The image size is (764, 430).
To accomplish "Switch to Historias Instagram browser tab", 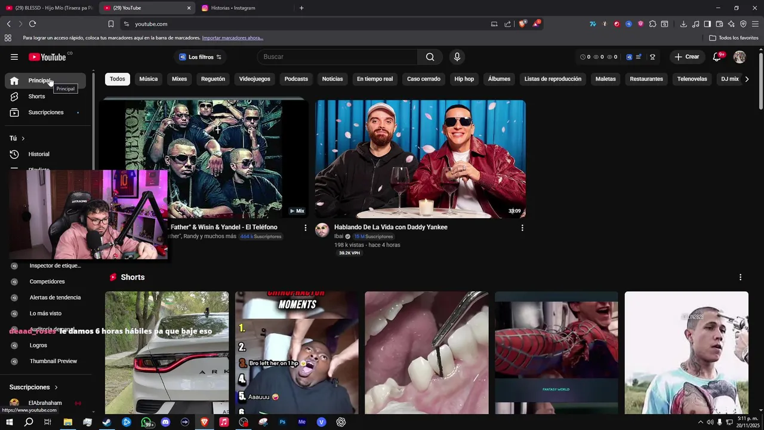I will point(245,8).
